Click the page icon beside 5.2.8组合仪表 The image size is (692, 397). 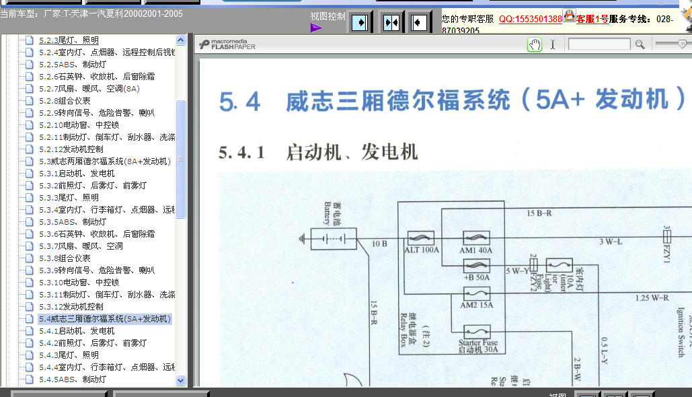tap(30, 101)
